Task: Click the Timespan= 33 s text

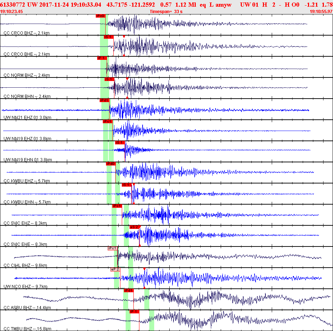Action: coord(166,12)
